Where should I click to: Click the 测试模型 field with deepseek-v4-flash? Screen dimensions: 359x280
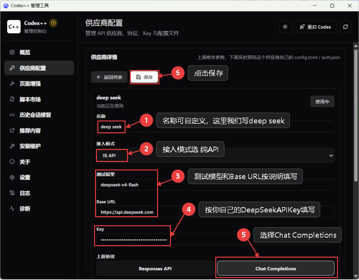tap(215, 185)
